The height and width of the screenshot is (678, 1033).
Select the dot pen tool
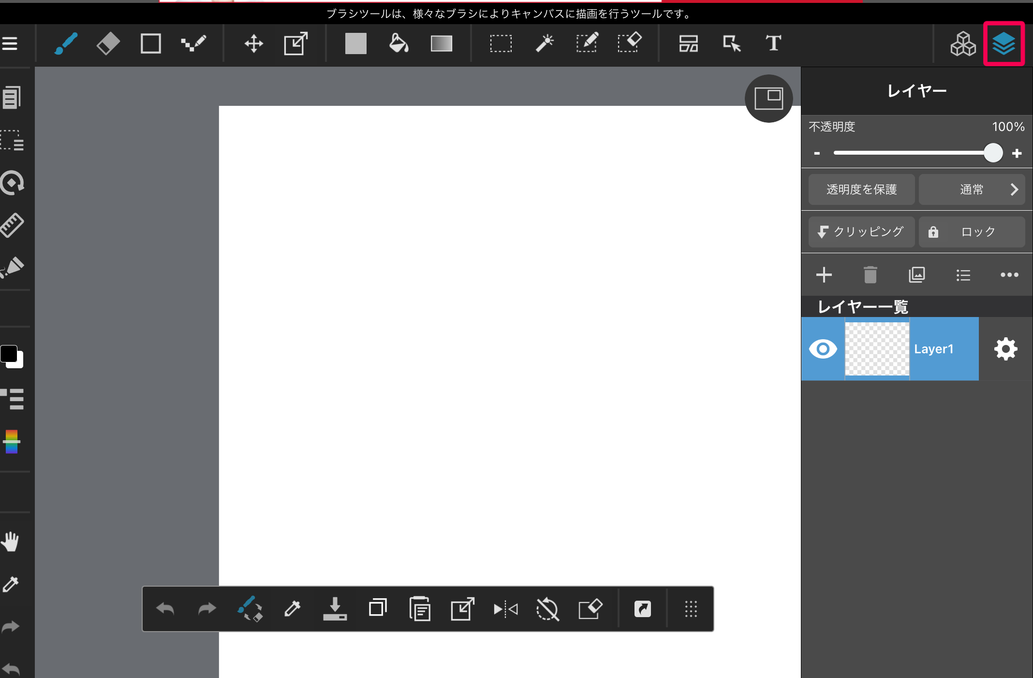pyautogui.click(x=193, y=43)
